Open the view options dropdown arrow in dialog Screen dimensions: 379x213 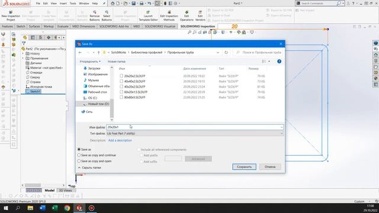[269, 62]
